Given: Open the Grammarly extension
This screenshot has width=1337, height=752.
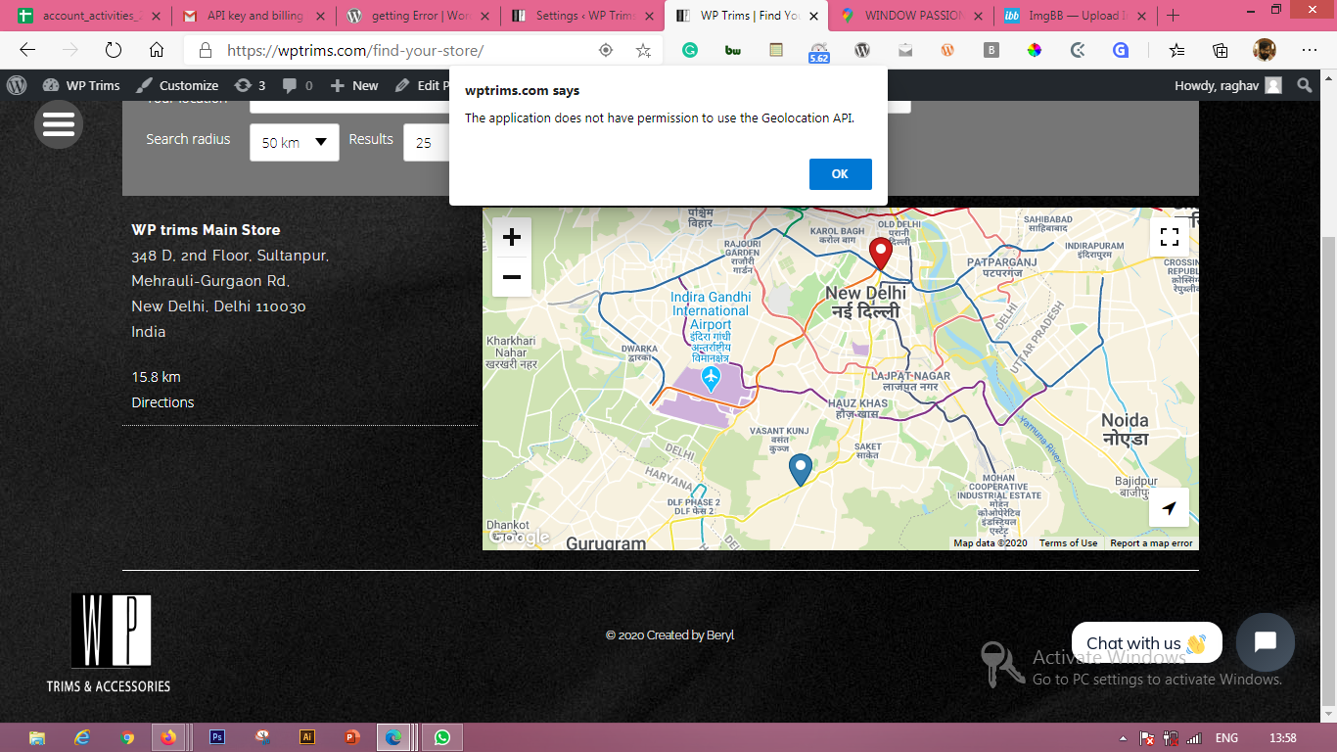Looking at the screenshot, I should (x=690, y=50).
